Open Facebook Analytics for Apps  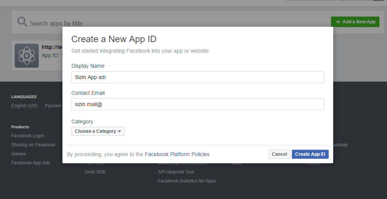(187, 181)
